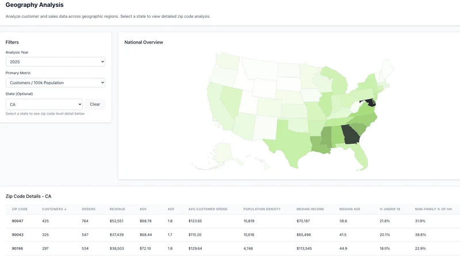Image resolution: width=460 pixels, height=258 pixels.
Task: Click revenue value $52,551
Action: coord(117,221)
